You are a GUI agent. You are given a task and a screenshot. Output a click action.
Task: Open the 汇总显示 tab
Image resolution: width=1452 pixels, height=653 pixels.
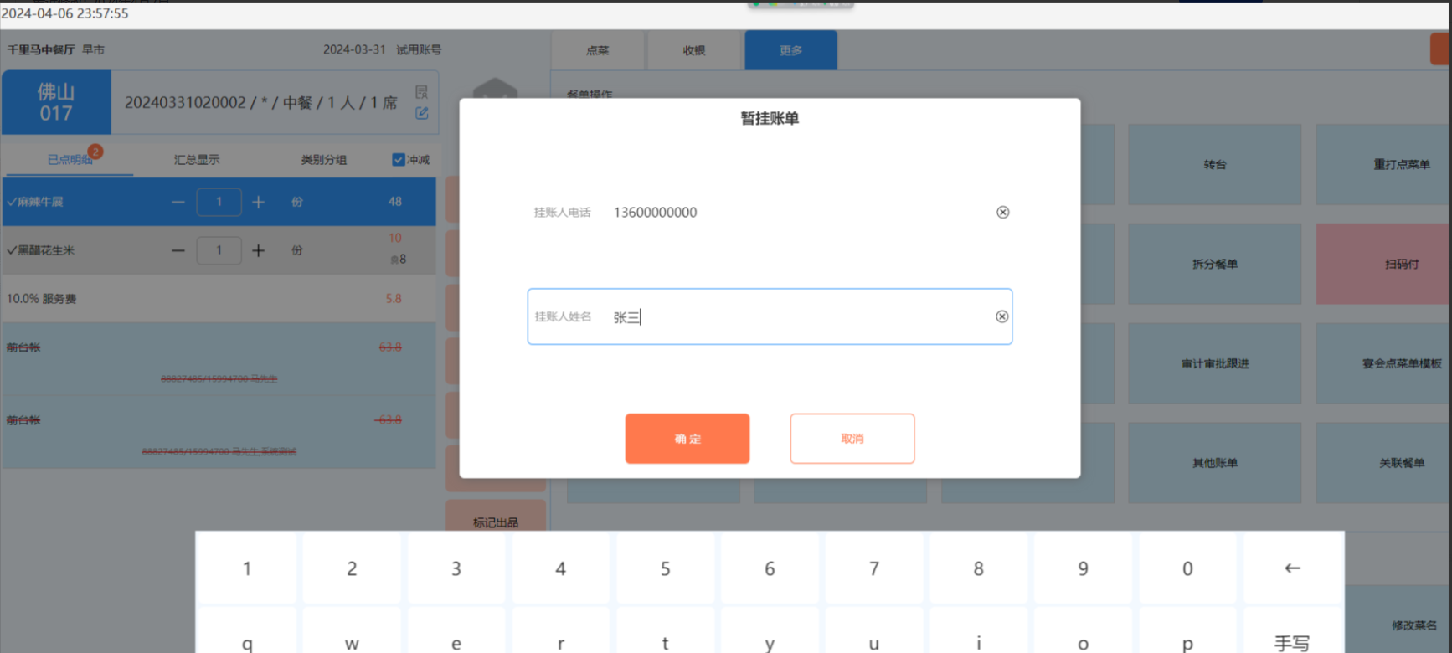(x=197, y=159)
